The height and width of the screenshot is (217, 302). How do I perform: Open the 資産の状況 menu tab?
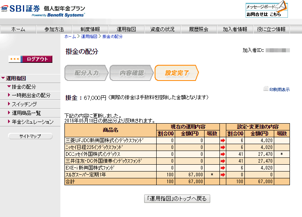tap(162, 29)
